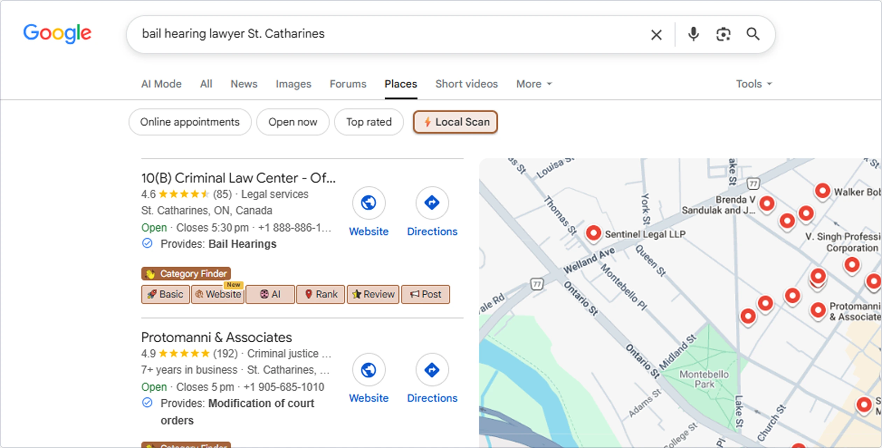The height and width of the screenshot is (448, 882).
Task: Switch to the All results tab
Action: (x=206, y=84)
